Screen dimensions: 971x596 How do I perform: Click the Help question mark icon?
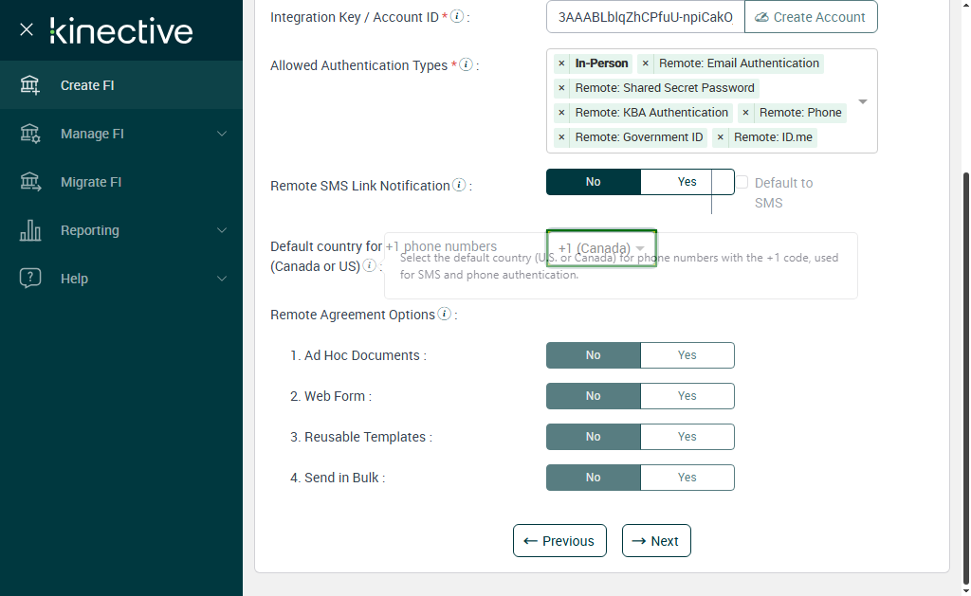30,279
